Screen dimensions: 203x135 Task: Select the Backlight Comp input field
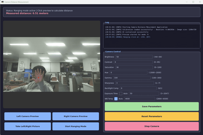(x=138, y=88)
